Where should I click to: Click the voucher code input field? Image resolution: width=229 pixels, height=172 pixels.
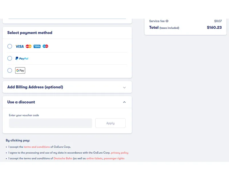click(x=51, y=123)
